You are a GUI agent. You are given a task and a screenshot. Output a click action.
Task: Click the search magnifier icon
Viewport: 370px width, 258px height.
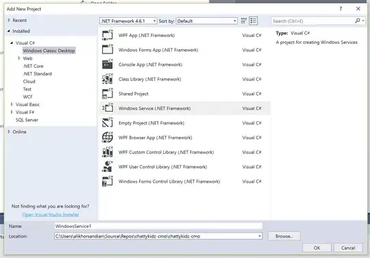click(358, 21)
